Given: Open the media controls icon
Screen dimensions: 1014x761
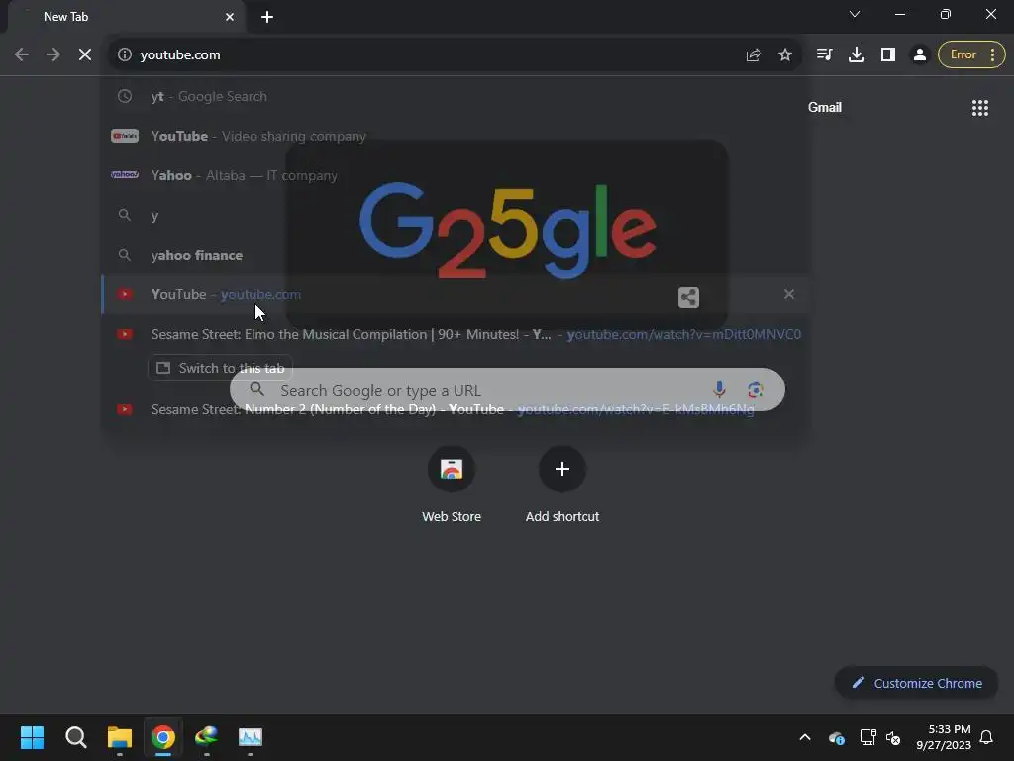Looking at the screenshot, I should click(824, 55).
